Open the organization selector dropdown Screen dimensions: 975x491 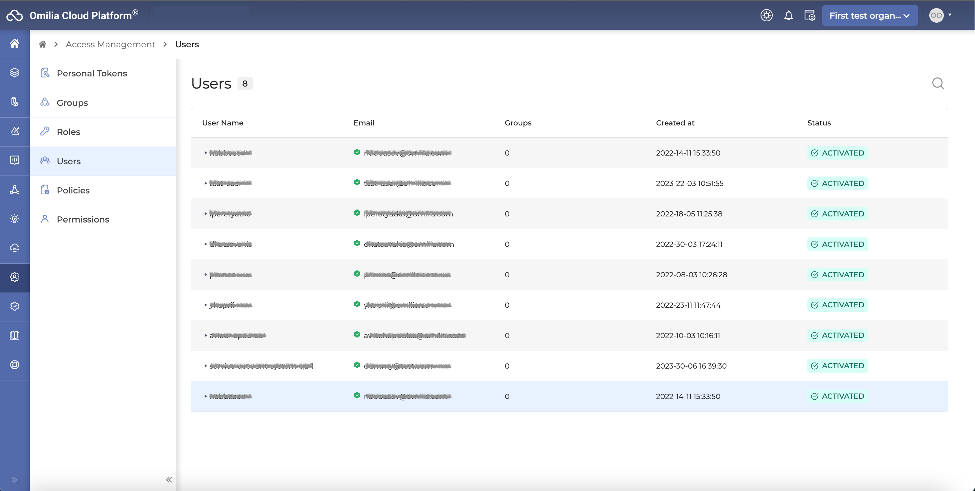[870, 16]
